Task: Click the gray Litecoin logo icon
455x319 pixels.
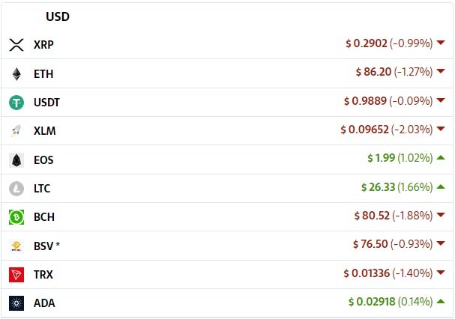Action: (16, 189)
